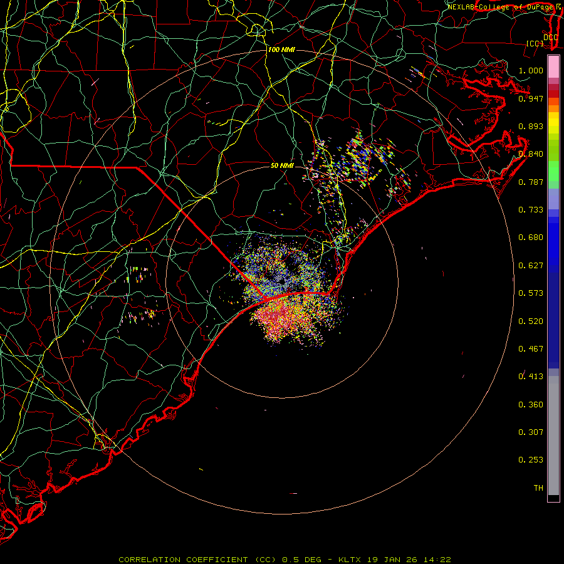This screenshot has width=564, height=564.
Task: Select the 0.413 color scale value
Action: coord(531,377)
